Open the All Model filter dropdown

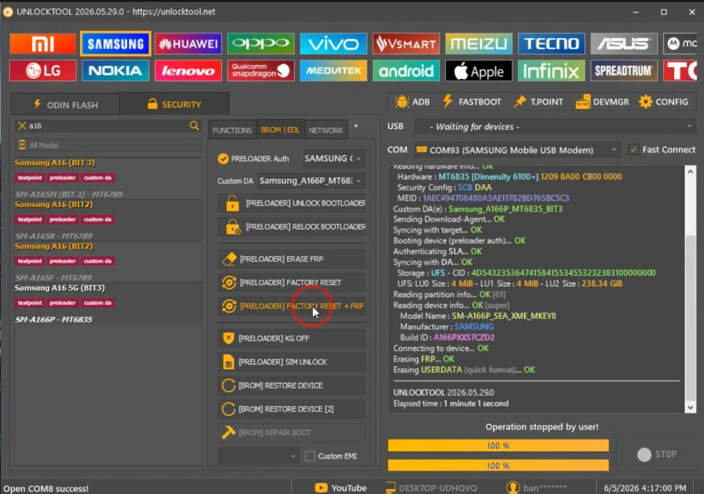(x=108, y=145)
